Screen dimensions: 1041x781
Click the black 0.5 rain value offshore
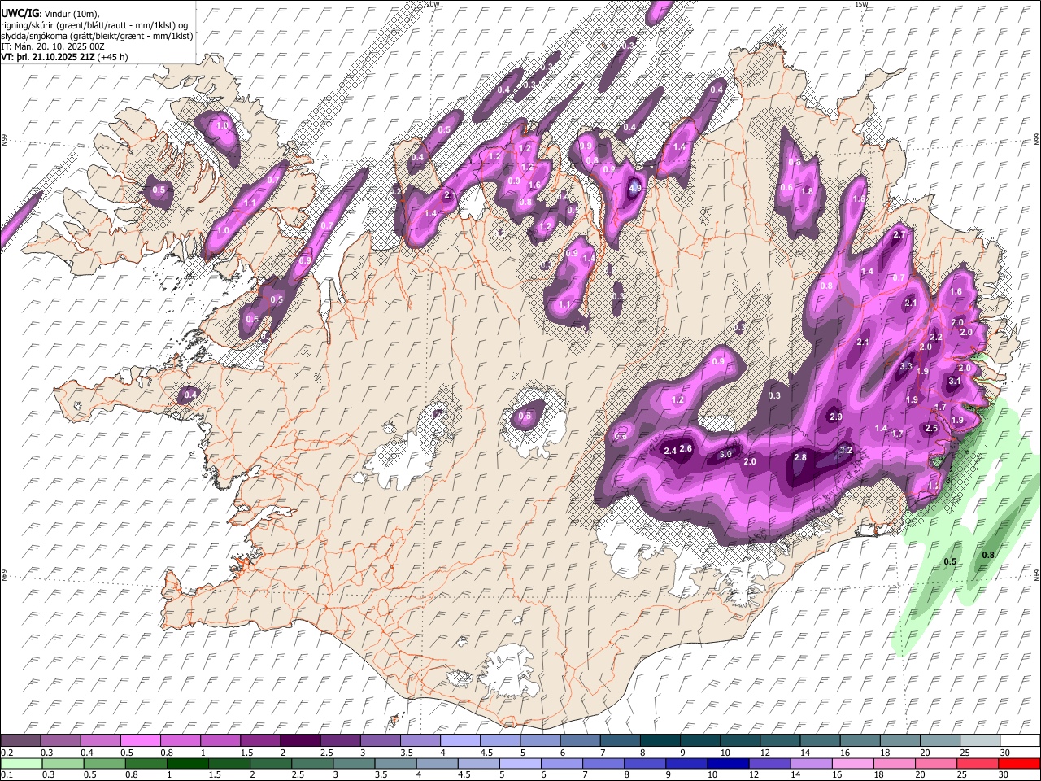tap(950, 562)
